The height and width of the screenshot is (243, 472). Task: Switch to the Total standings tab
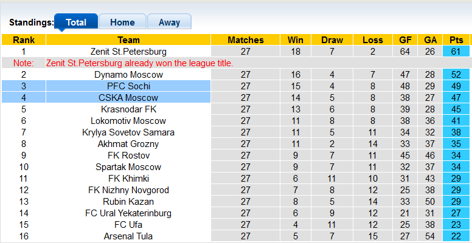(76, 22)
